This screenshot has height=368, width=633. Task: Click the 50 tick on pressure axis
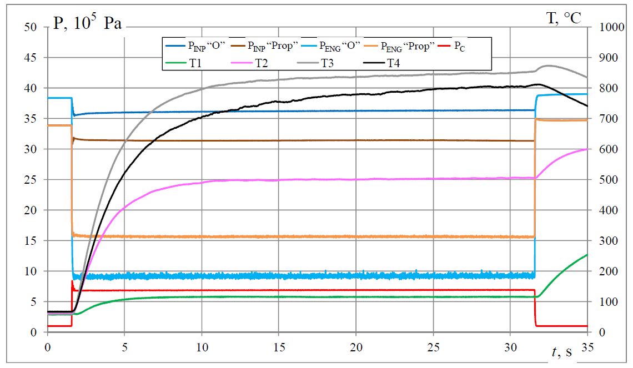31,27
